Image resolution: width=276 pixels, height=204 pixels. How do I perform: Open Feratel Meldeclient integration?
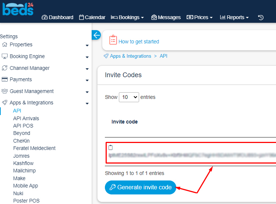tap(34, 148)
